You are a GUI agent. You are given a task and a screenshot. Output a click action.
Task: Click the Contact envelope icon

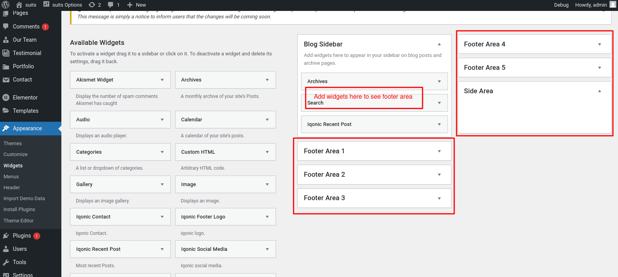coord(6,80)
